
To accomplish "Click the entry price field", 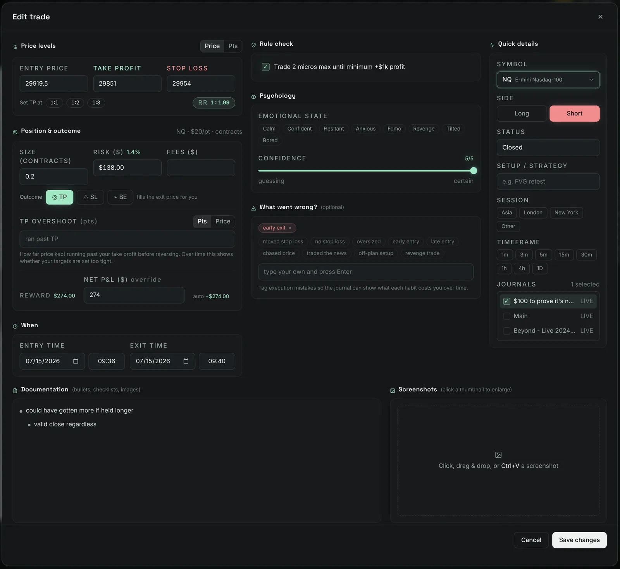I will [54, 84].
